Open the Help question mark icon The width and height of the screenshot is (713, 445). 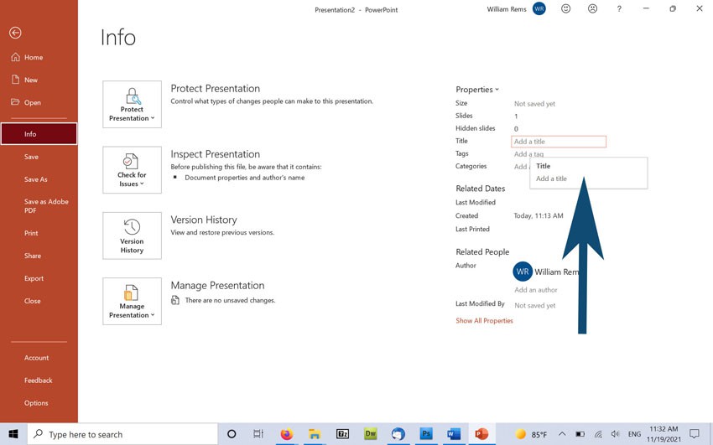pyautogui.click(x=619, y=8)
